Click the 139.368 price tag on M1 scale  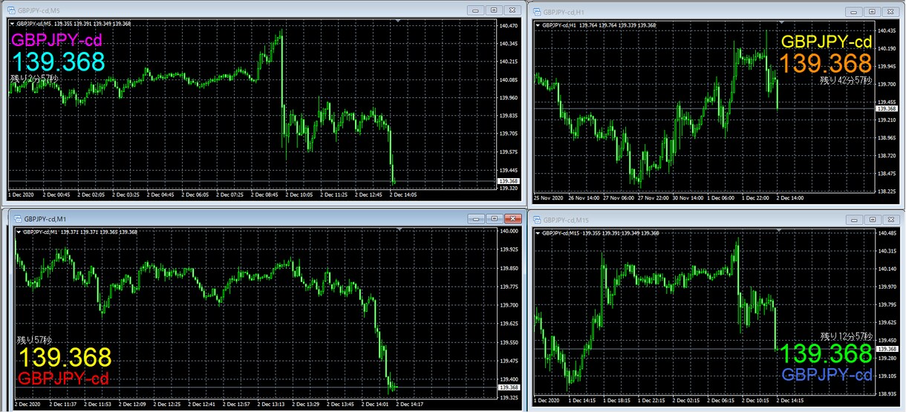tap(509, 388)
